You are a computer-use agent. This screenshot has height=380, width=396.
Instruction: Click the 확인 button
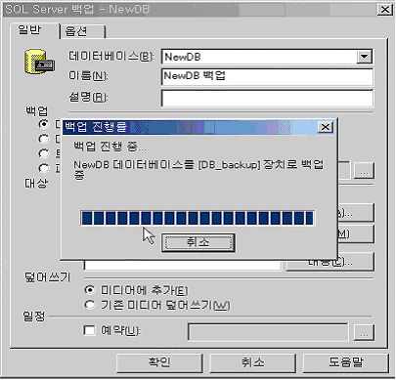[159, 362]
